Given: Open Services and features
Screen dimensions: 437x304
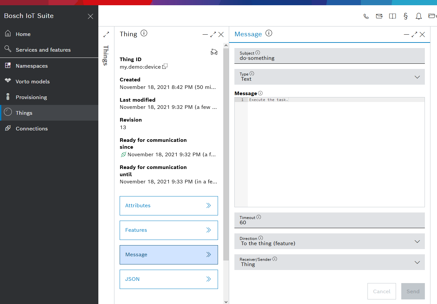Looking at the screenshot, I should pos(49,50).
